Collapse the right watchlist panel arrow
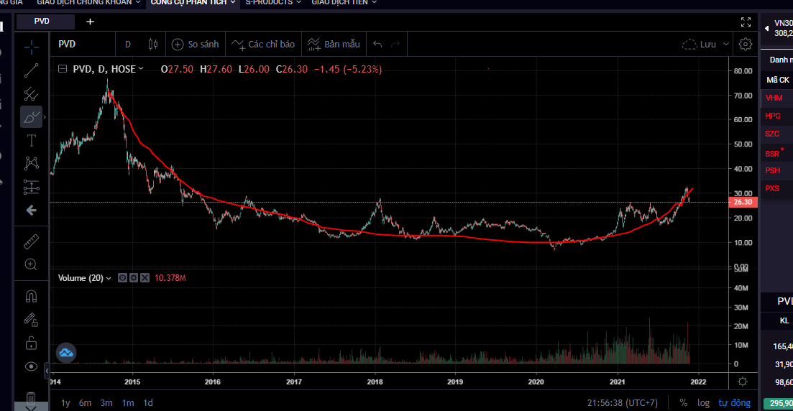This screenshot has width=793, height=411. tap(766, 28)
